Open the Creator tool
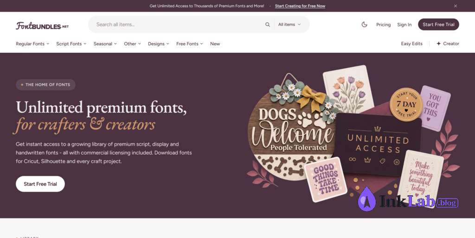Image resolution: width=475 pixels, height=238 pixels. 448,44
